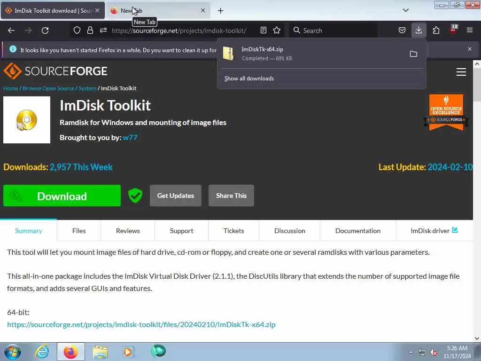Click the extension icon with badge 18
The width and height of the screenshot is (481, 361).
coord(453,30)
